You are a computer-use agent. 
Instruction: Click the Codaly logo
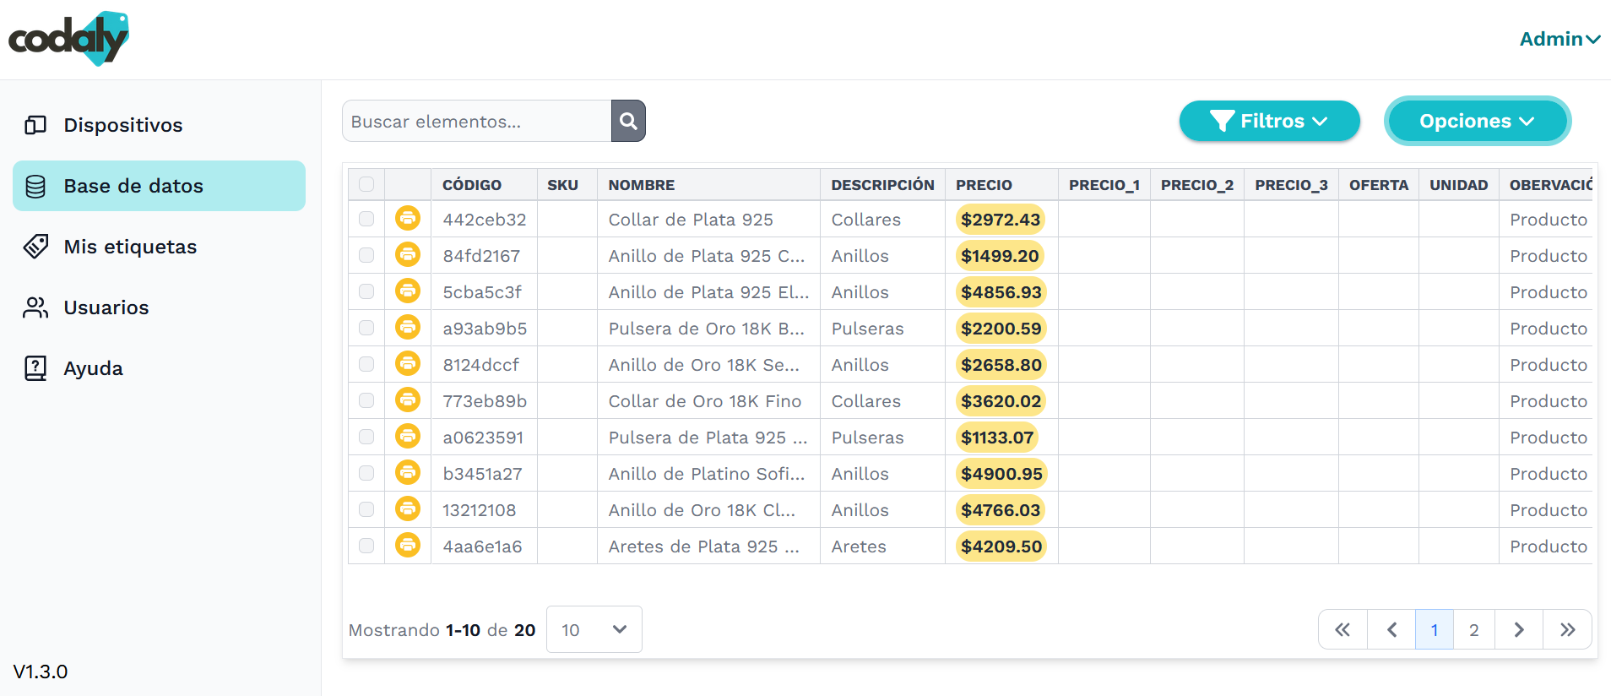point(68,39)
